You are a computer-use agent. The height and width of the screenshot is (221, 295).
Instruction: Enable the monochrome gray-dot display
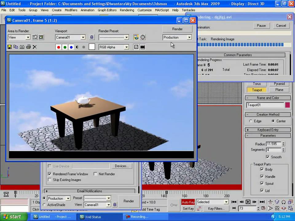[x=84, y=47]
